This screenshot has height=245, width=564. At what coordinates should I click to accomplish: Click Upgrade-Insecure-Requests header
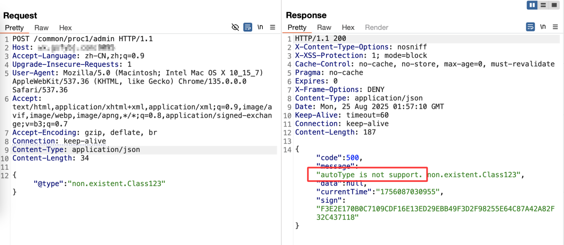(72, 65)
